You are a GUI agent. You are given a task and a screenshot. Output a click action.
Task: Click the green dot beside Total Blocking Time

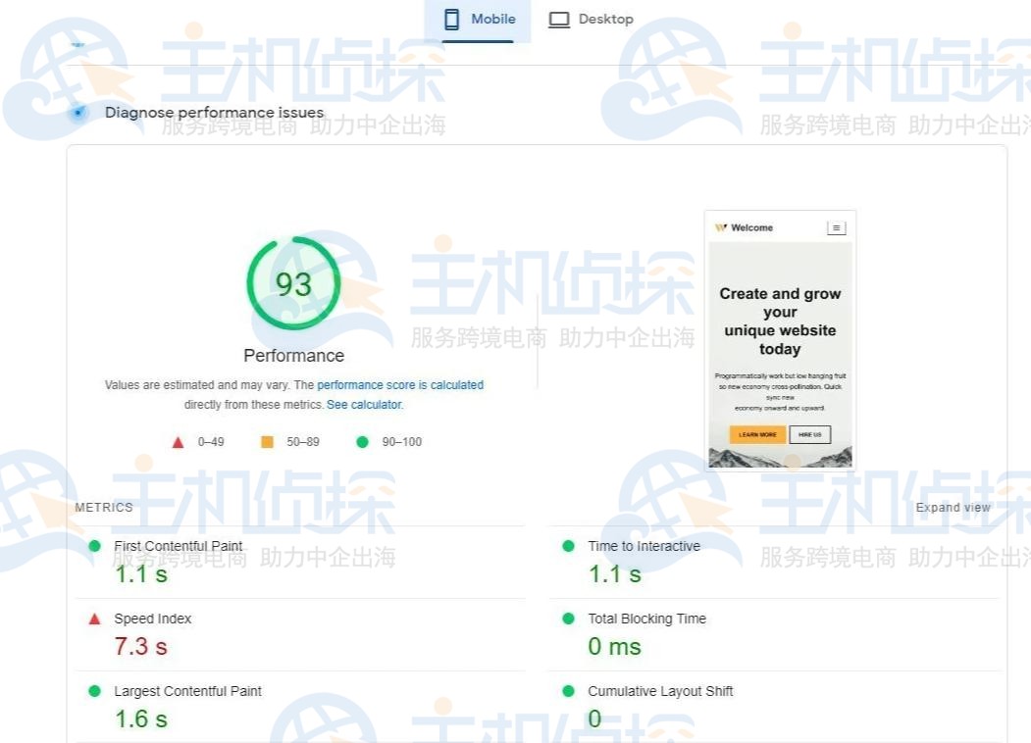point(566,619)
